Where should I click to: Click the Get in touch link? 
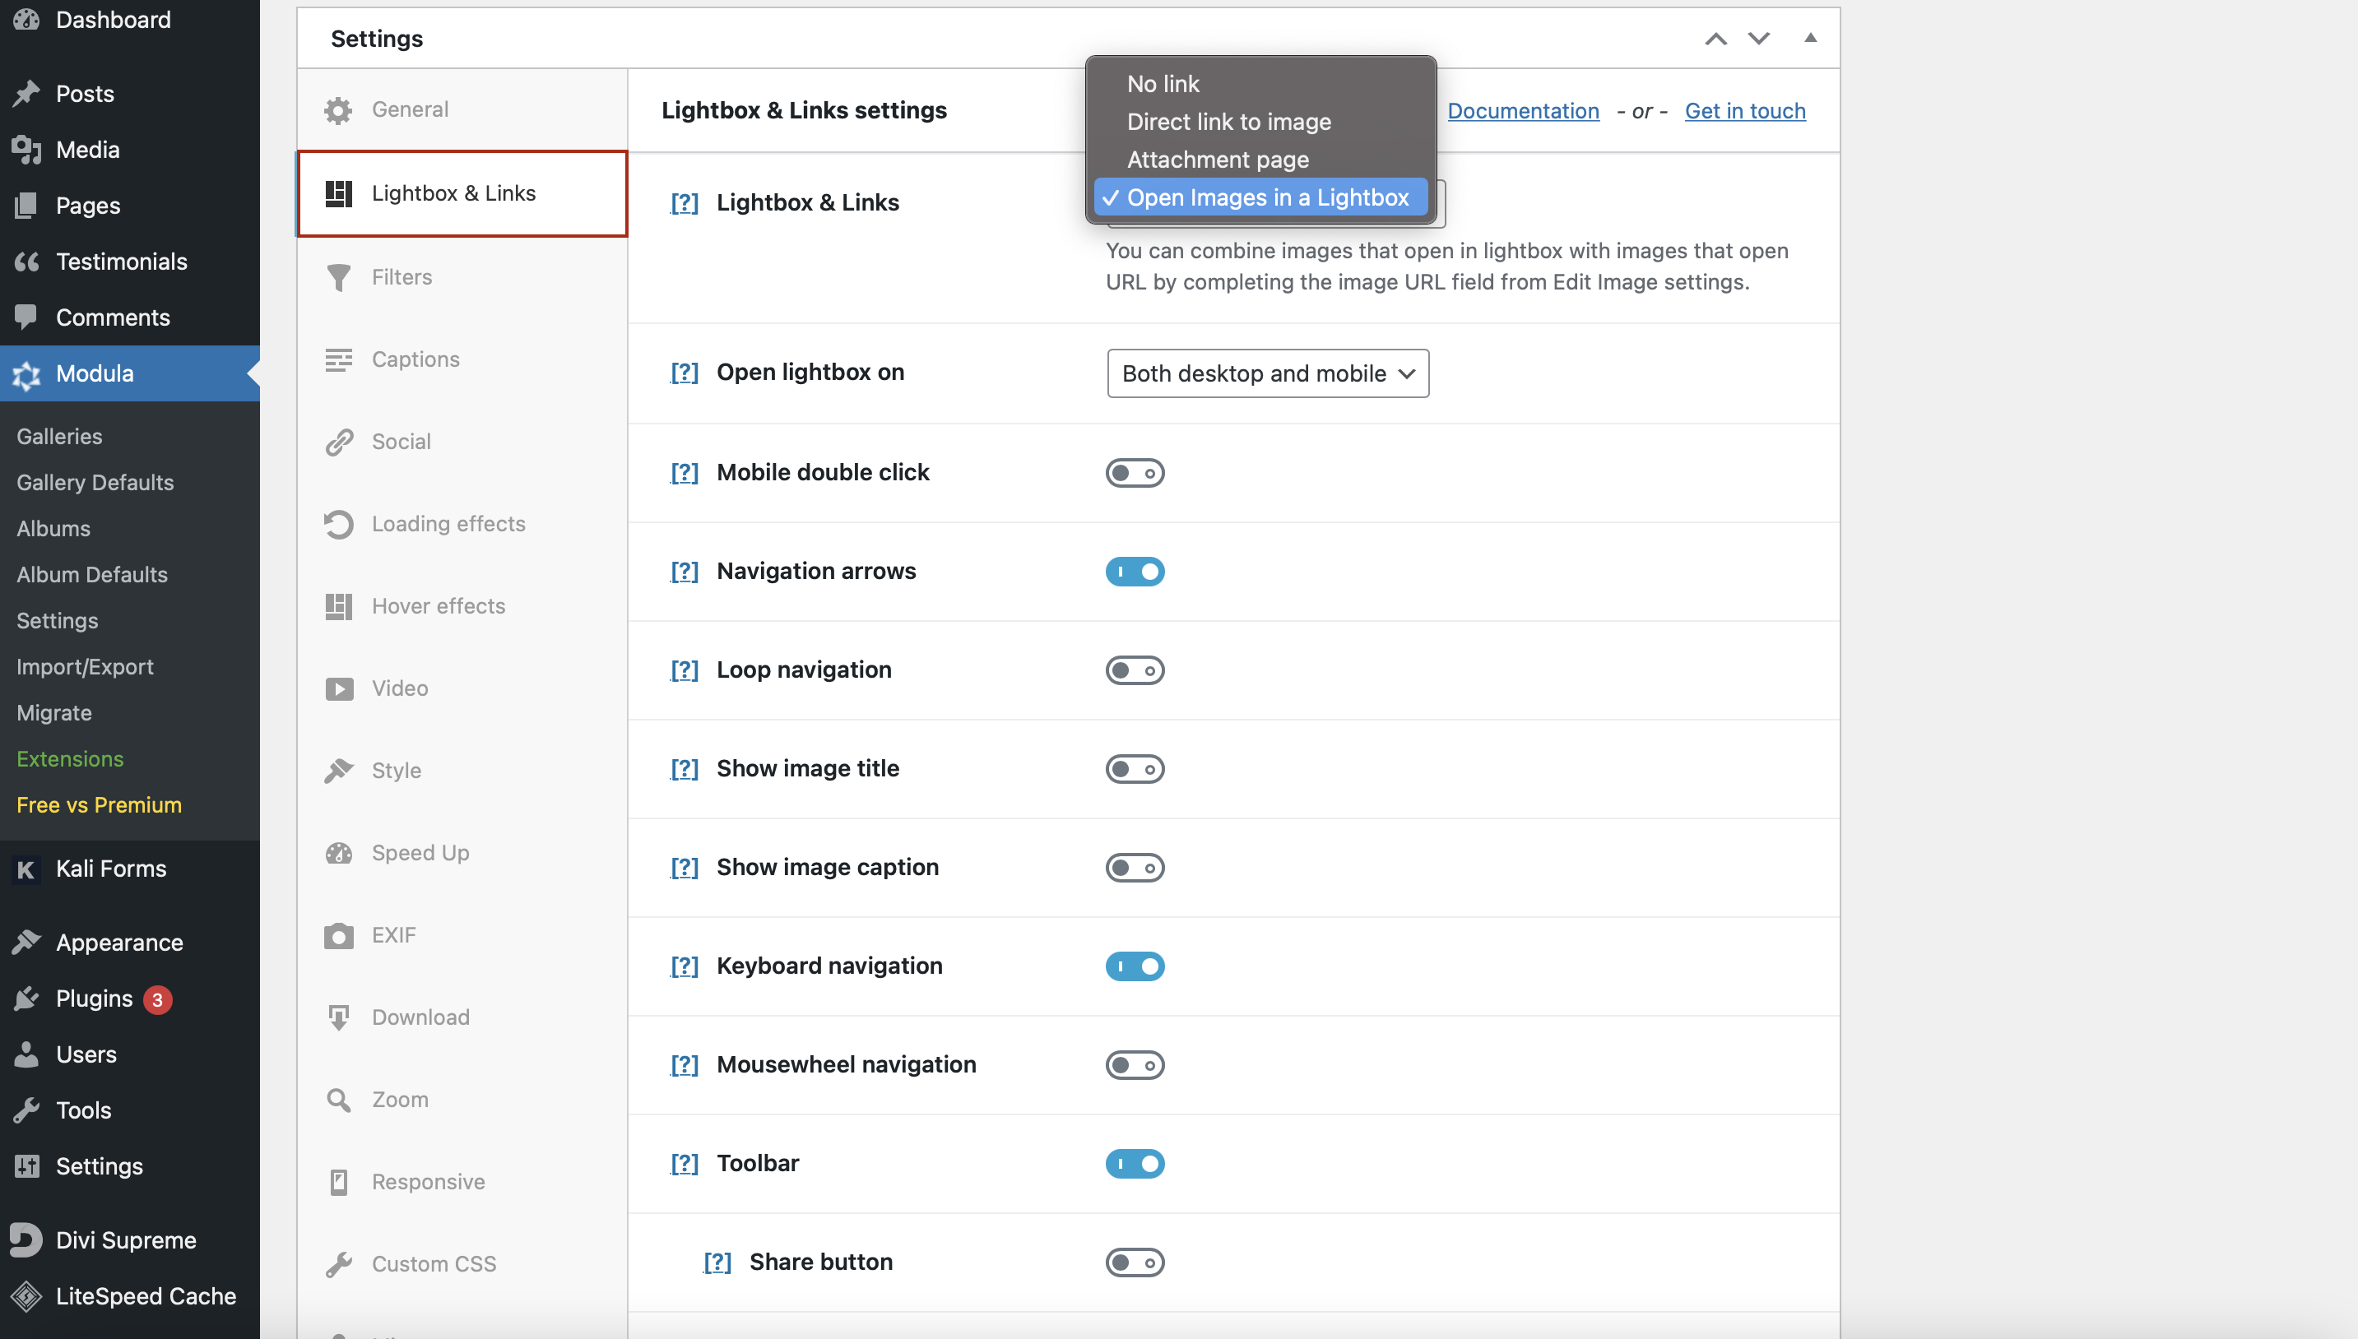[x=1746, y=109]
